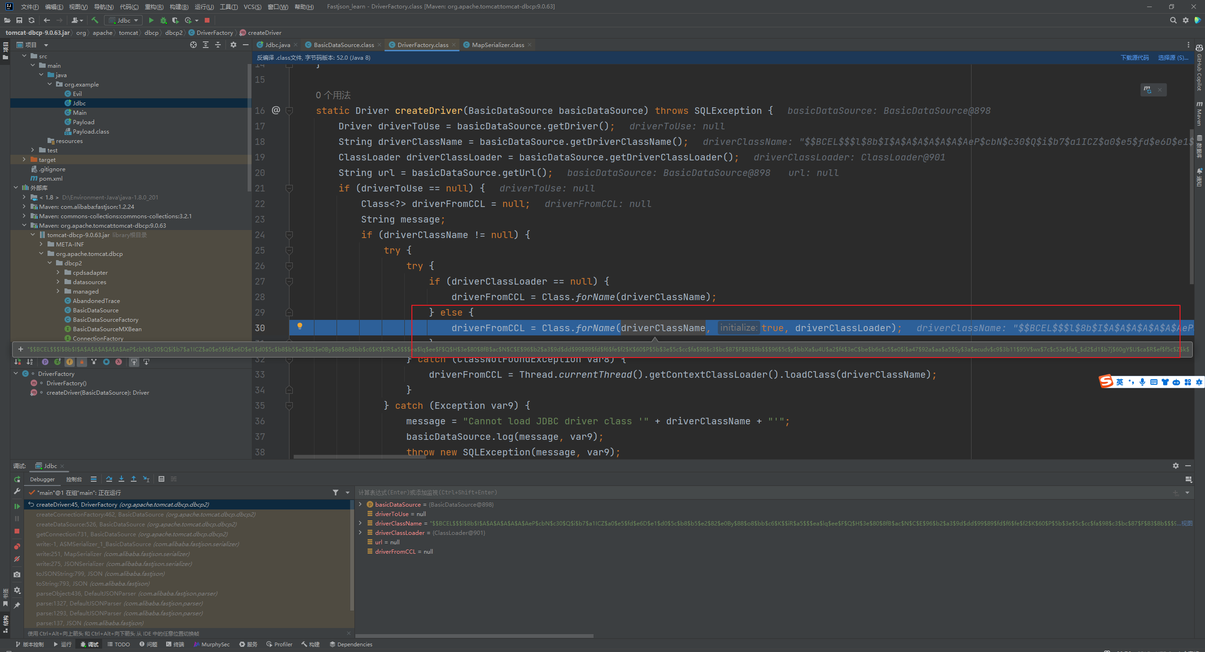1205x652 pixels.
Task: Toggle show properties 'p' filter in Structure
Action: click(45, 362)
